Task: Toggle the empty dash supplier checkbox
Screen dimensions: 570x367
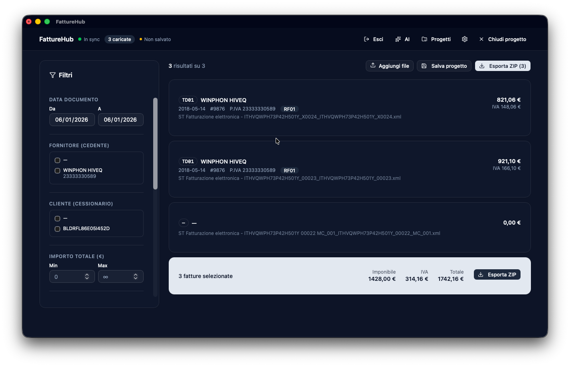Action: point(57,160)
